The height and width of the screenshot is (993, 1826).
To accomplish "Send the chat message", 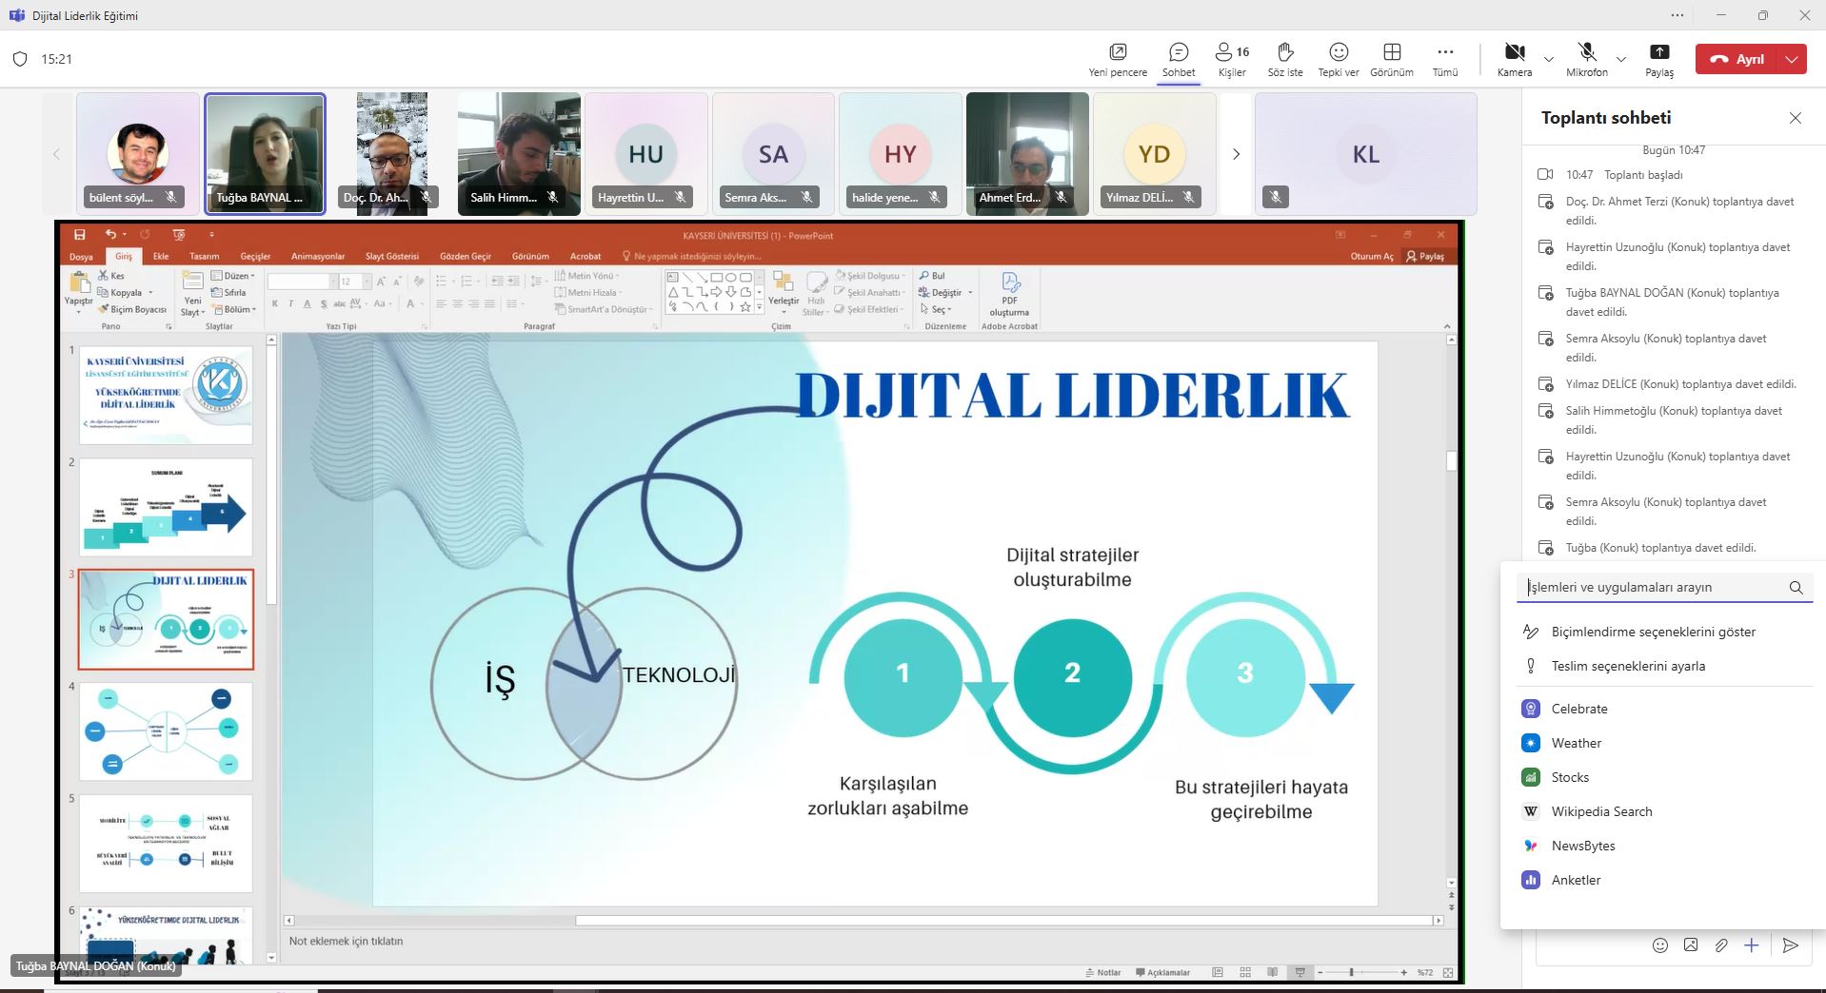I will [1790, 944].
